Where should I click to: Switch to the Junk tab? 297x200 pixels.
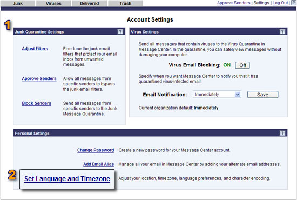[x=18, y=3]
